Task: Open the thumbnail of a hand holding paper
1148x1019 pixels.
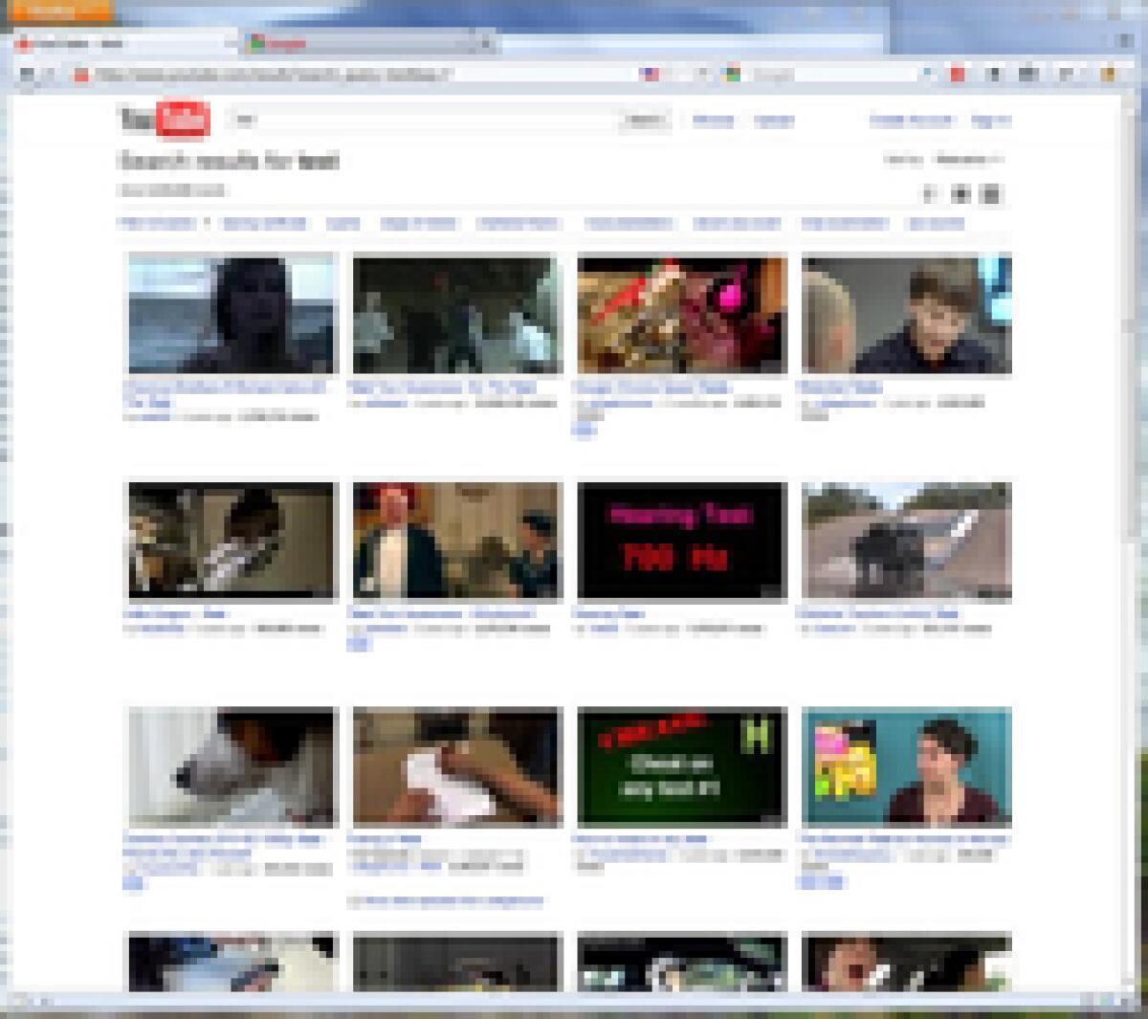Action: (x=457, y=766)
